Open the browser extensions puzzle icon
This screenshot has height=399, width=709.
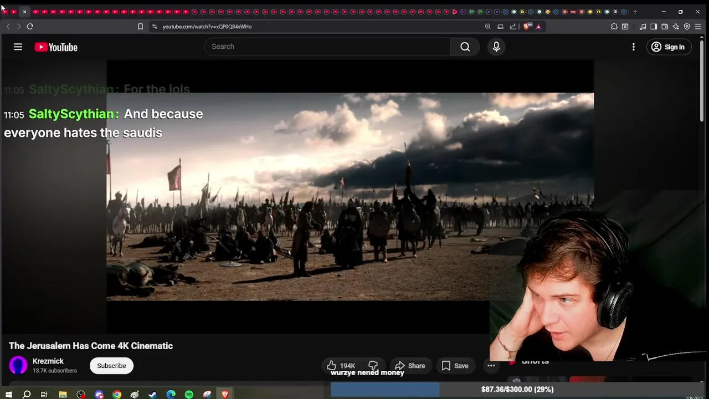click(x=614, y=27)
